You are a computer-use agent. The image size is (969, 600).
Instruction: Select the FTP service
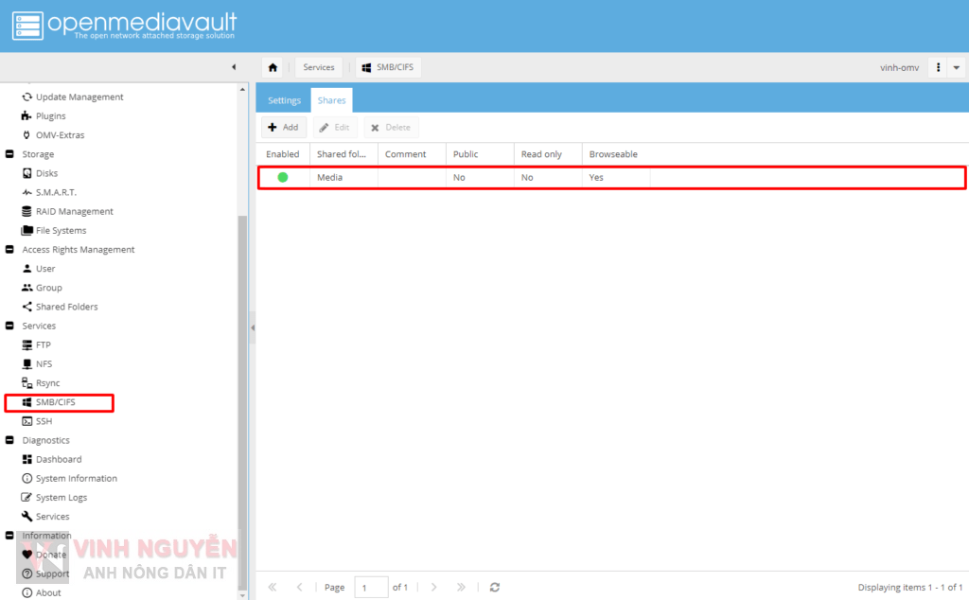(41, 344)
